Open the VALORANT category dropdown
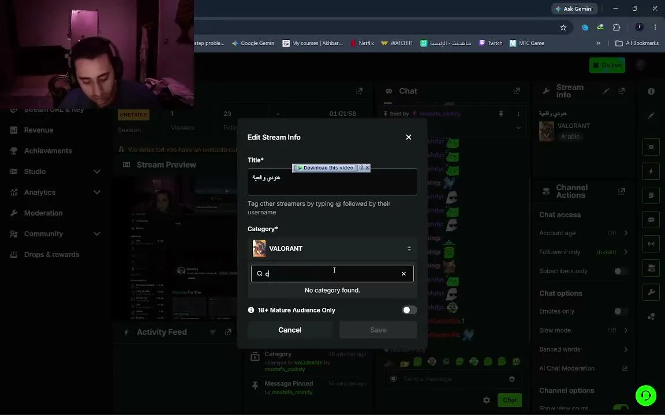665x415 pixels. 332,248
